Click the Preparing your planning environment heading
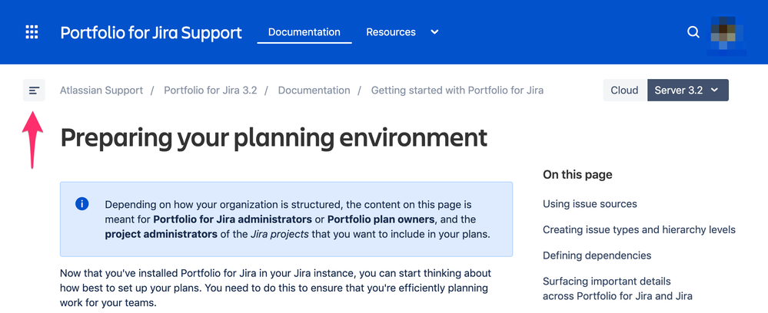 pos(274,137)
